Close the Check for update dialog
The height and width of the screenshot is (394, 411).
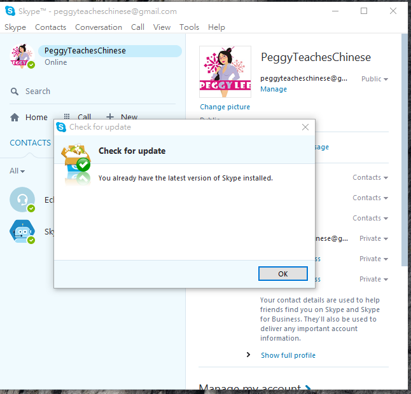coord(305,127)
